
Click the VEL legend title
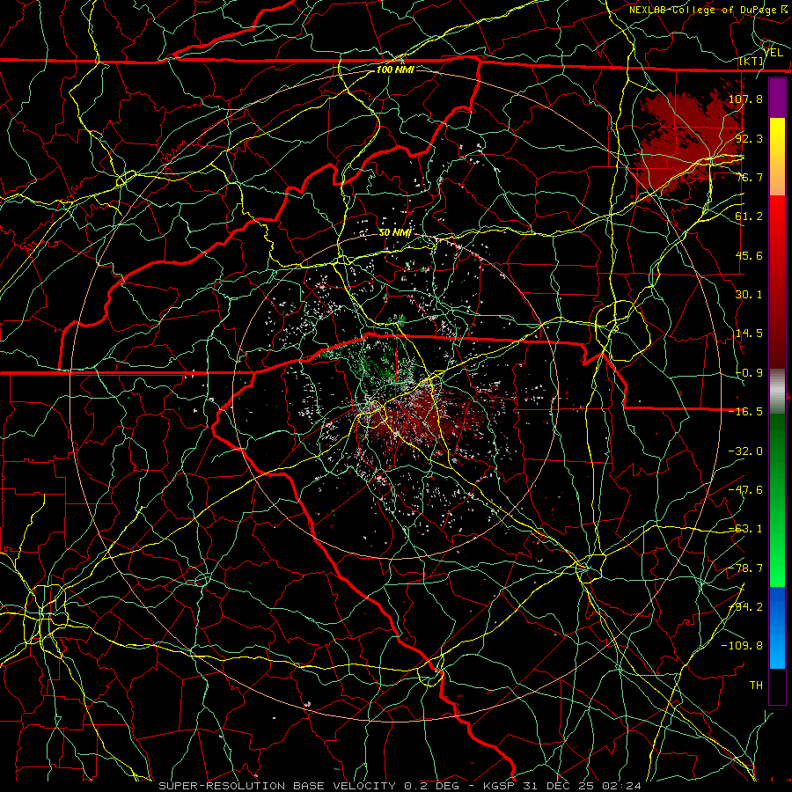(x=773, y=53)
